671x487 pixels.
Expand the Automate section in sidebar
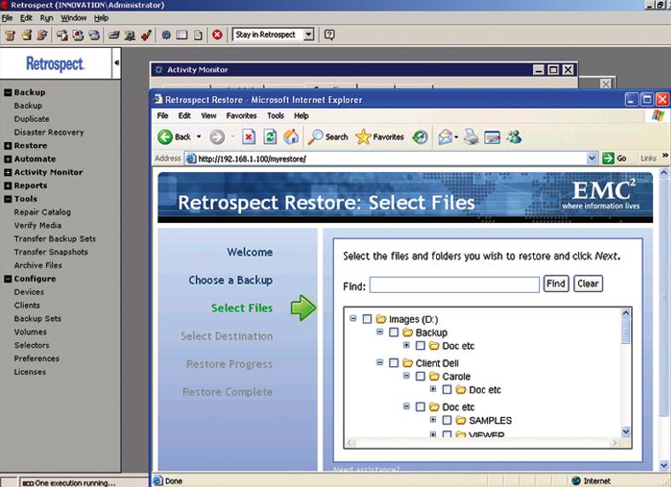coord(8,158)
